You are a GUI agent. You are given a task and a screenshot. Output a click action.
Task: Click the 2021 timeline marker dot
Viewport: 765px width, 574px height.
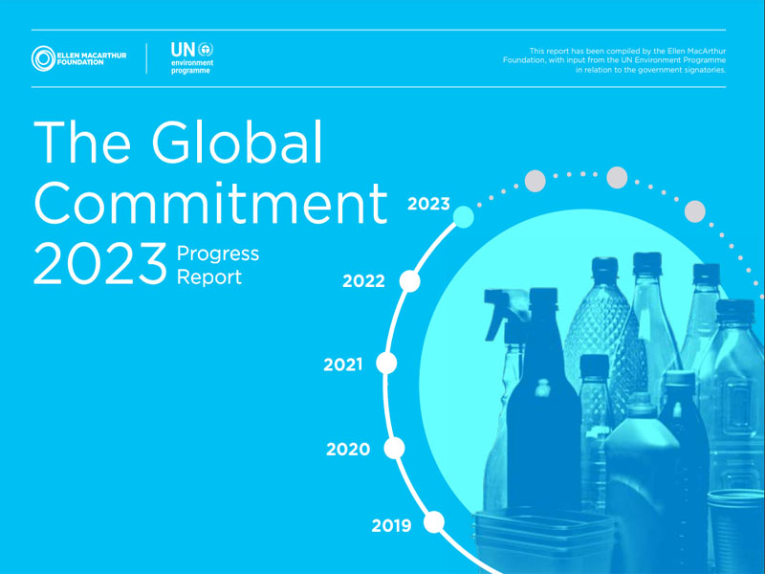point(386,364)
